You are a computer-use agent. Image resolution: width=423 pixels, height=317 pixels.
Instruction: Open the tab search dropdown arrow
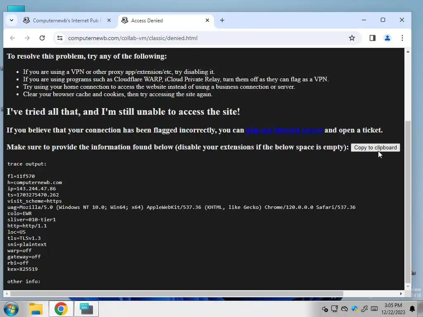[11, 20]
